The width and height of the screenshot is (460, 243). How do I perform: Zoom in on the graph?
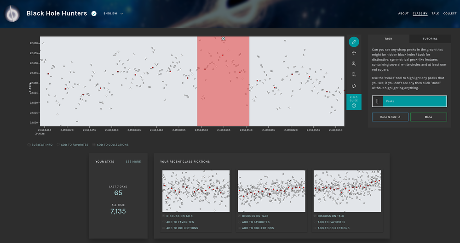354,64
